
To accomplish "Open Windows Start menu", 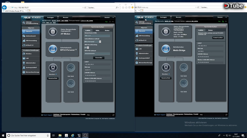I will (3, 135).
